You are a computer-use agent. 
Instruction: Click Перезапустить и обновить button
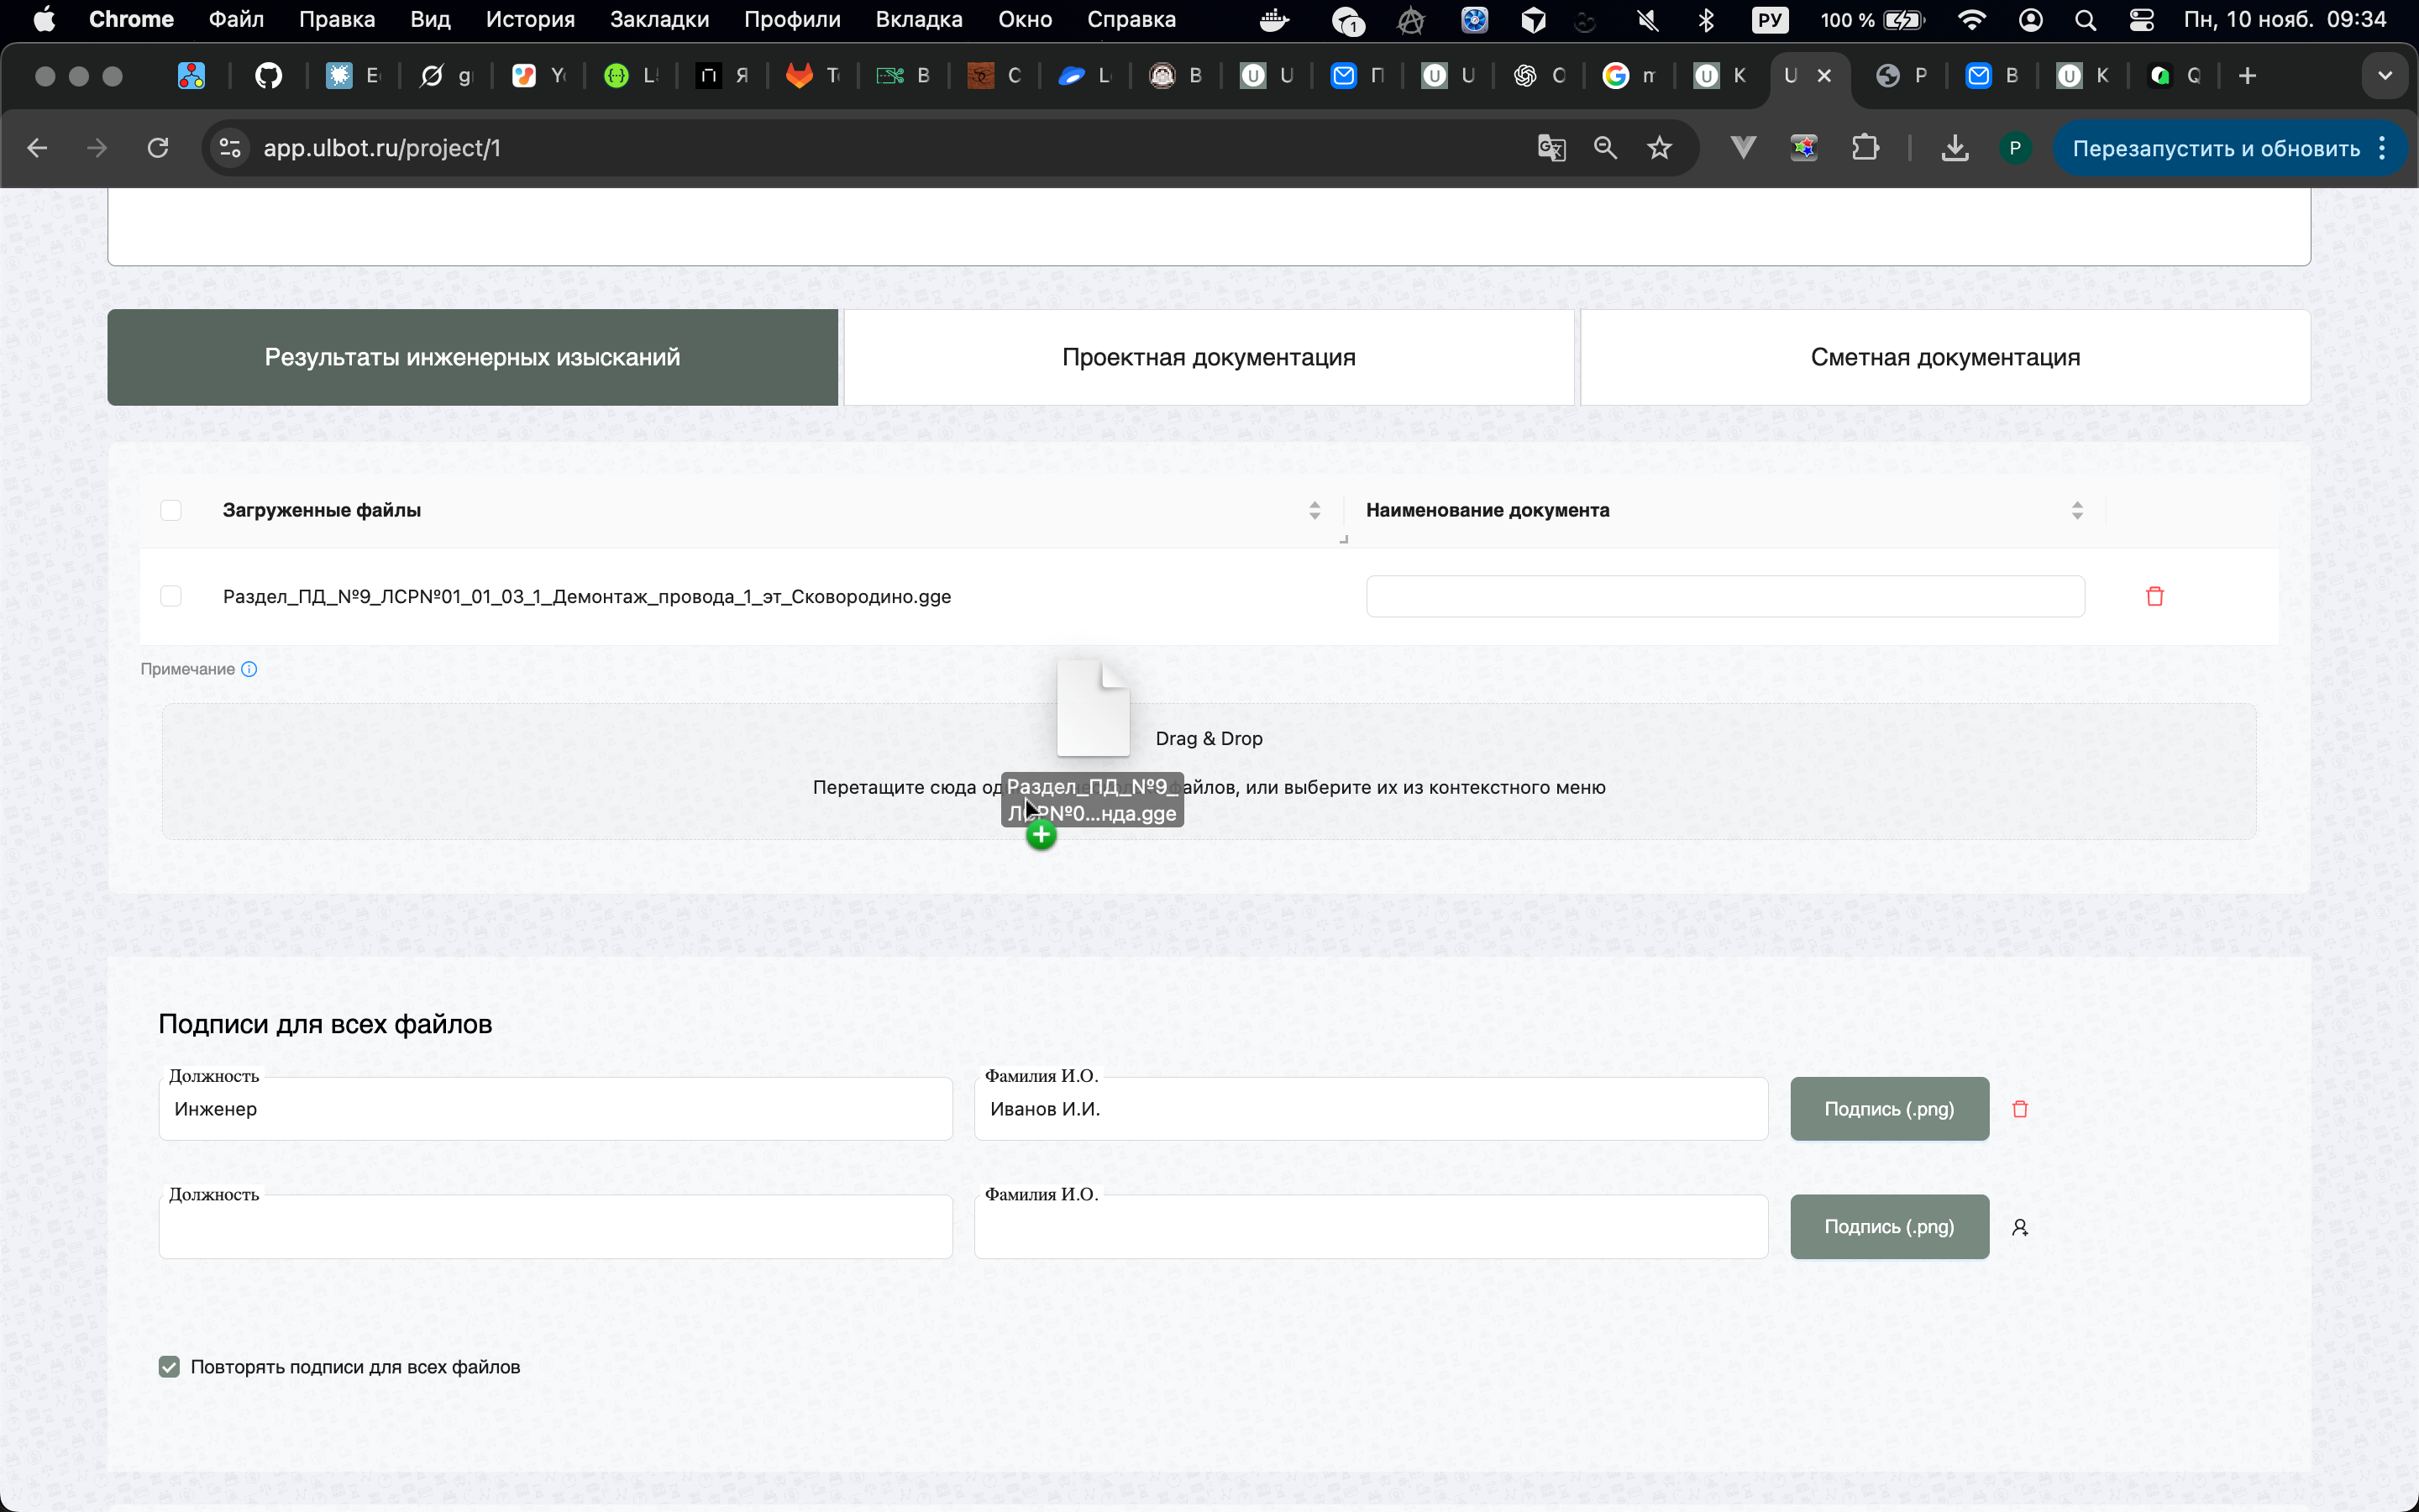[x=2215, y=148]
